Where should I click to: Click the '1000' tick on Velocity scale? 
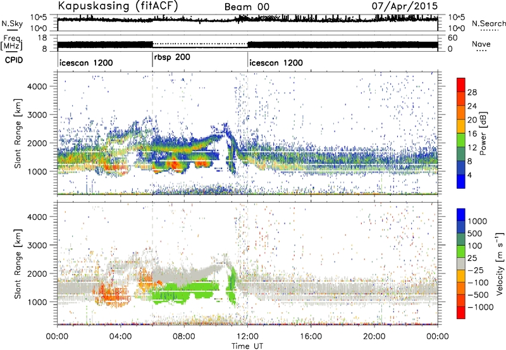478,221
